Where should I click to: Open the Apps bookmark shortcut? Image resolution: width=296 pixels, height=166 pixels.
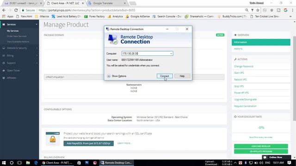click(x=8, y=17)
